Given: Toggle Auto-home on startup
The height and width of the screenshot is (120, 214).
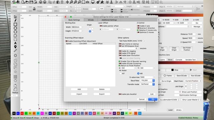Looking at the screenshot, I should [x=120, y=44].
